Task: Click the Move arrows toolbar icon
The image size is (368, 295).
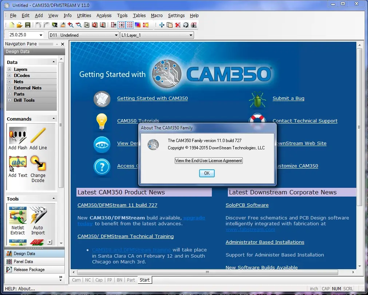Action: [162, 25]
